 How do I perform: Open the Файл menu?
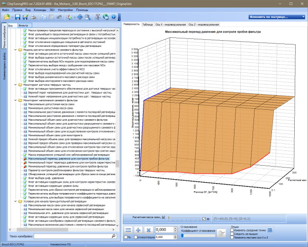5,10
